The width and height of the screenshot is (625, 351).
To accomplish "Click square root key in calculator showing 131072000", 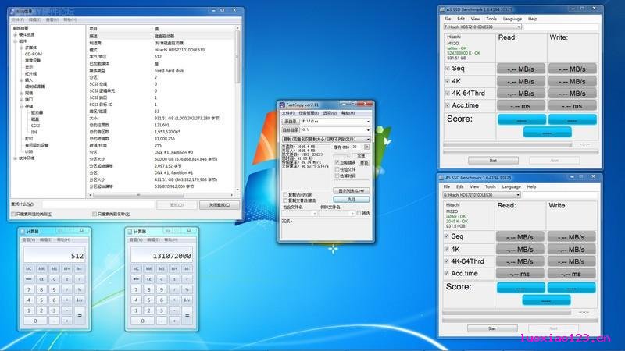I will 187,279.
